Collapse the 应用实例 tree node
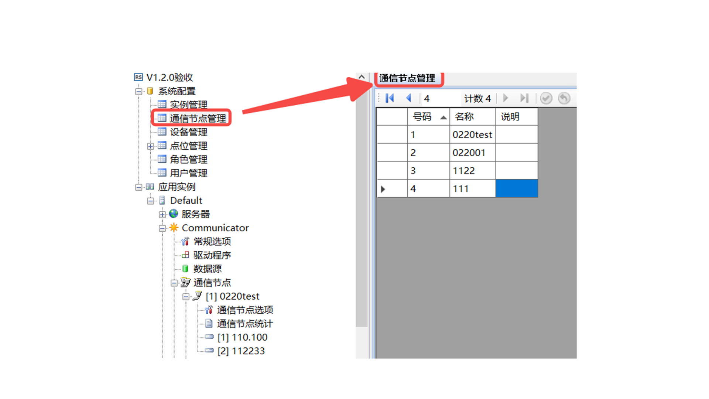The height and width of the screenshot is (399, 709). (x=138, y=187)
